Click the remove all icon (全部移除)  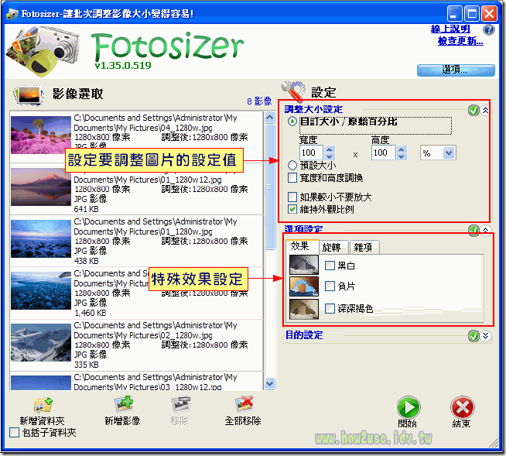[x=244, y=405]
